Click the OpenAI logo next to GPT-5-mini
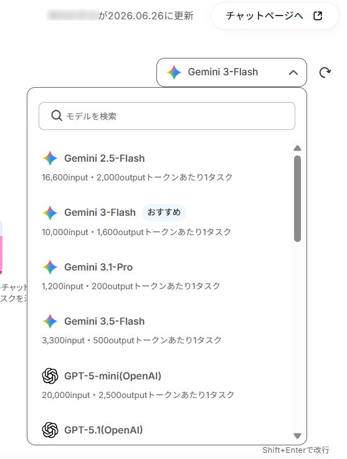Screen dimensions: 347x459 coord(50,376)
